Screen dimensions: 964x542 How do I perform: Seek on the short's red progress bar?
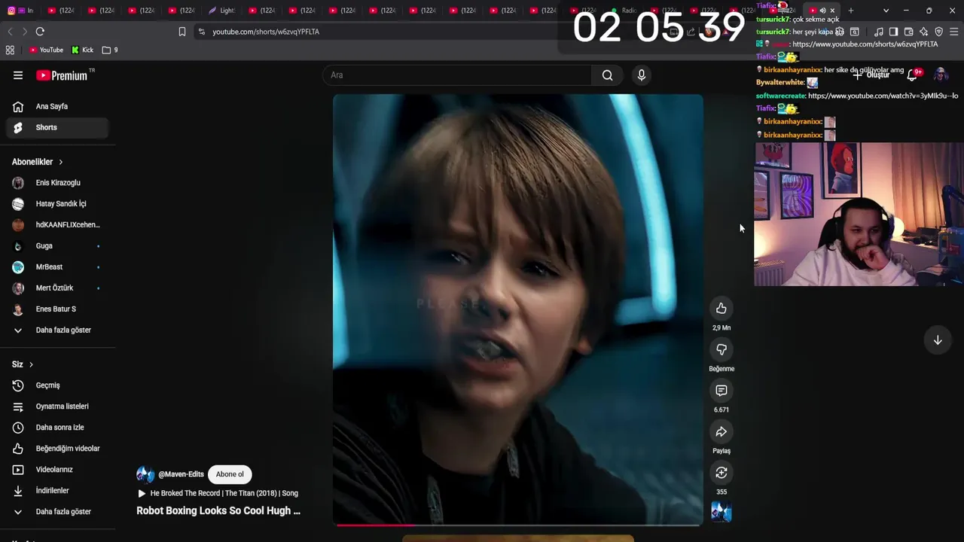(x=518, y=525)
